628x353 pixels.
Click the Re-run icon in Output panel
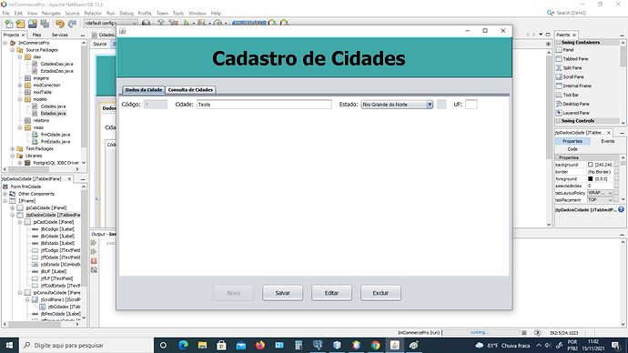(x=94, y=243)
